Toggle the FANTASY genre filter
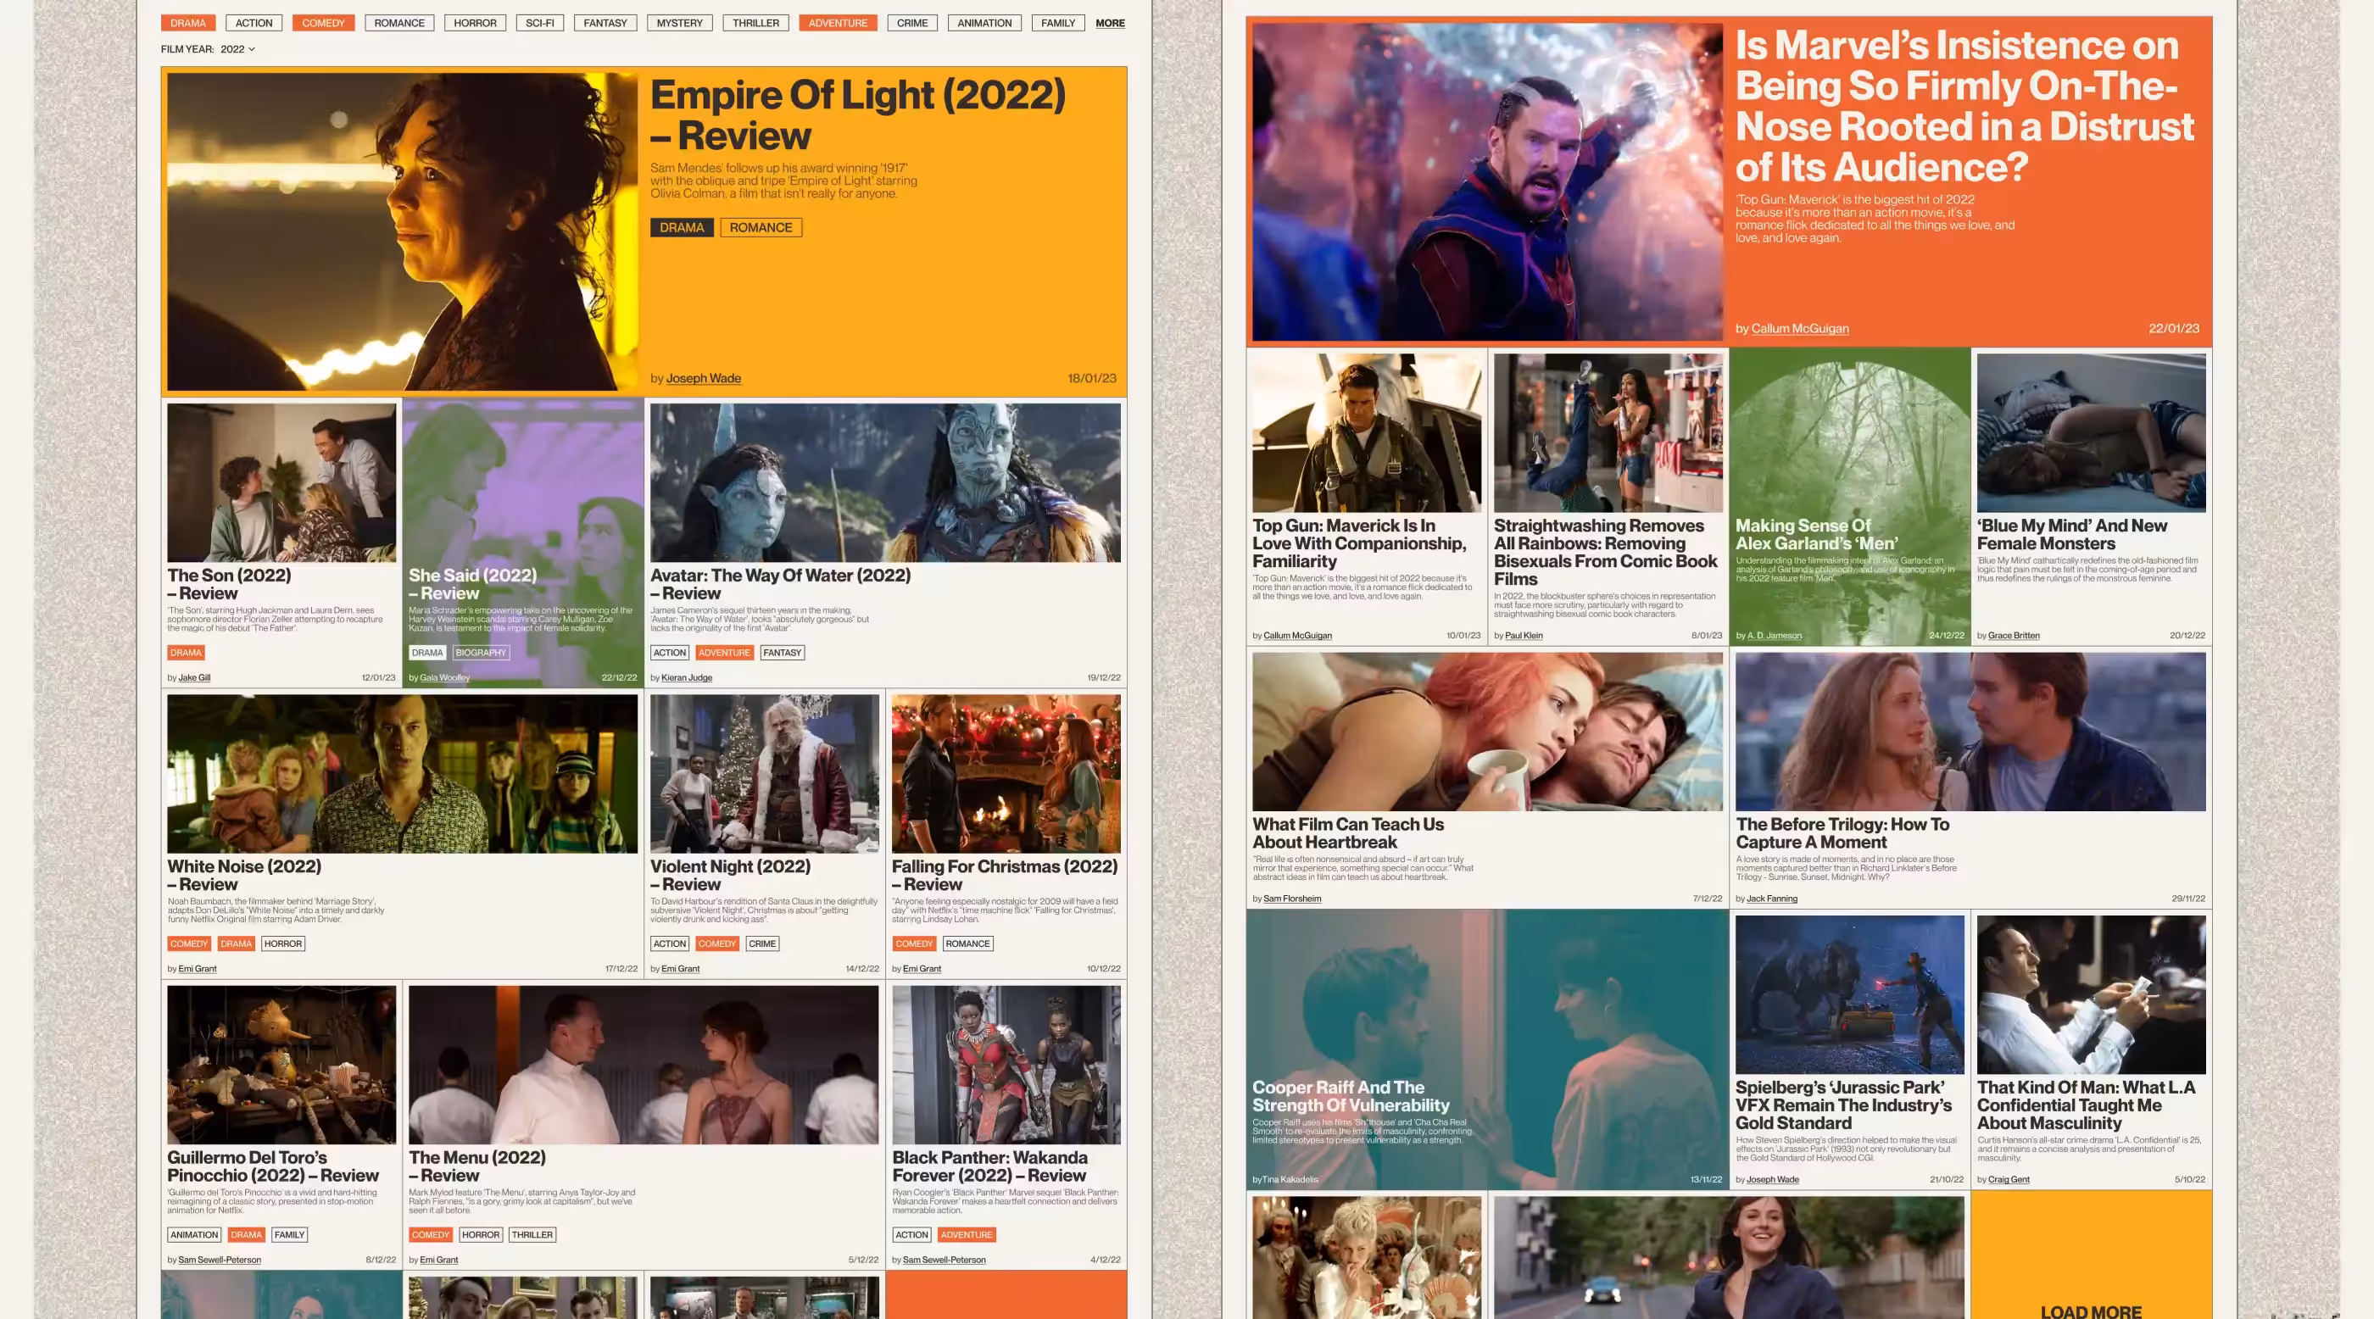The height and width of the screenshot is (1319, 2374). [605, 23]
